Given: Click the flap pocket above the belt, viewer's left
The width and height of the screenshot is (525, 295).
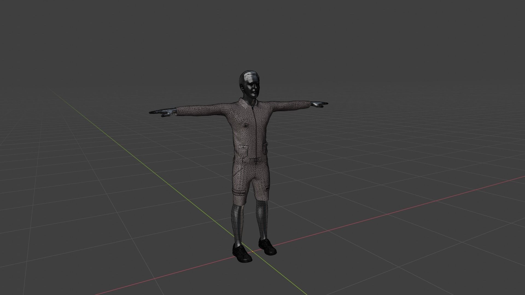Looking at the screenshot, I should coord(243,151).
